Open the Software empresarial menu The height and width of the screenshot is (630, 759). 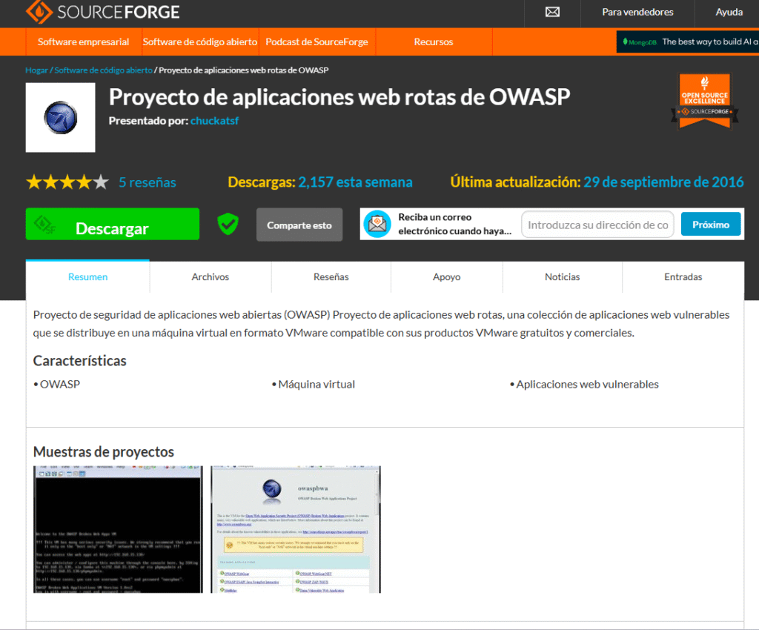click(83, 42)
